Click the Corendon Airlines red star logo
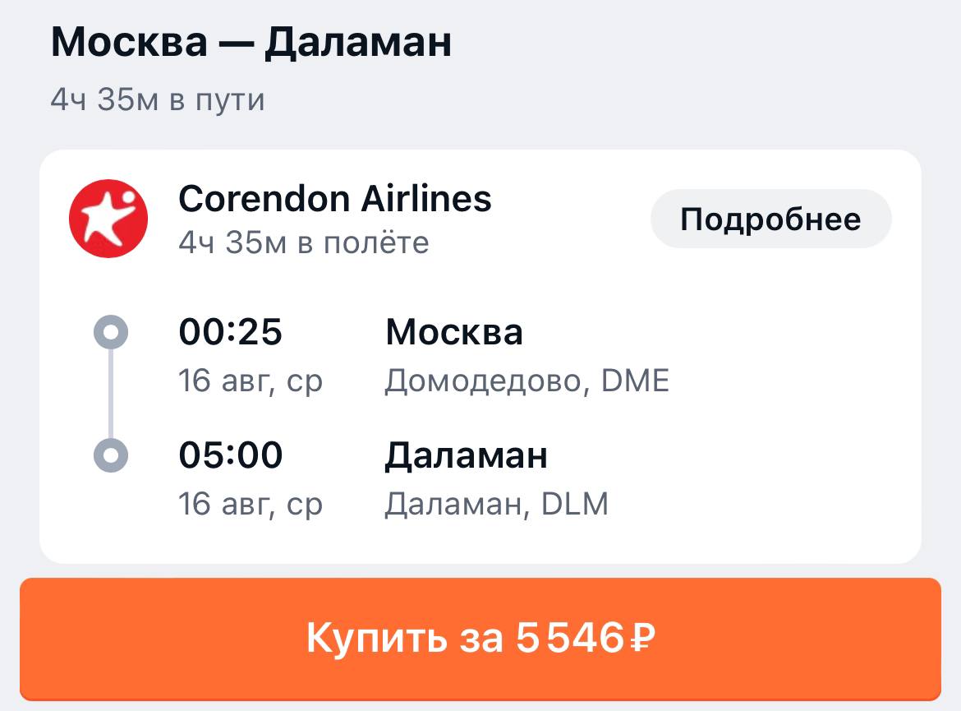961x711 pixels. point(108,219)
